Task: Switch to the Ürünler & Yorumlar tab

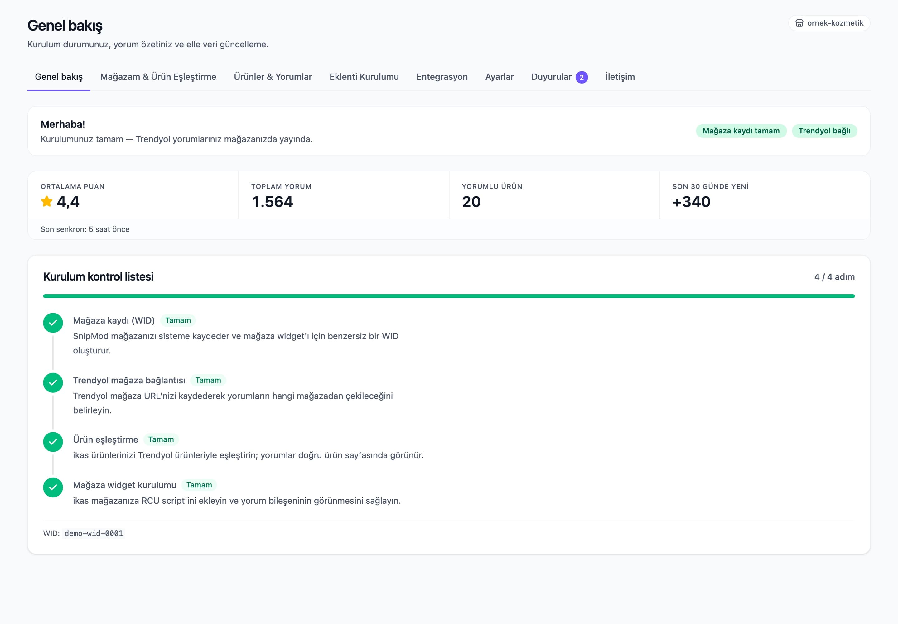Action: pos(273,77)
